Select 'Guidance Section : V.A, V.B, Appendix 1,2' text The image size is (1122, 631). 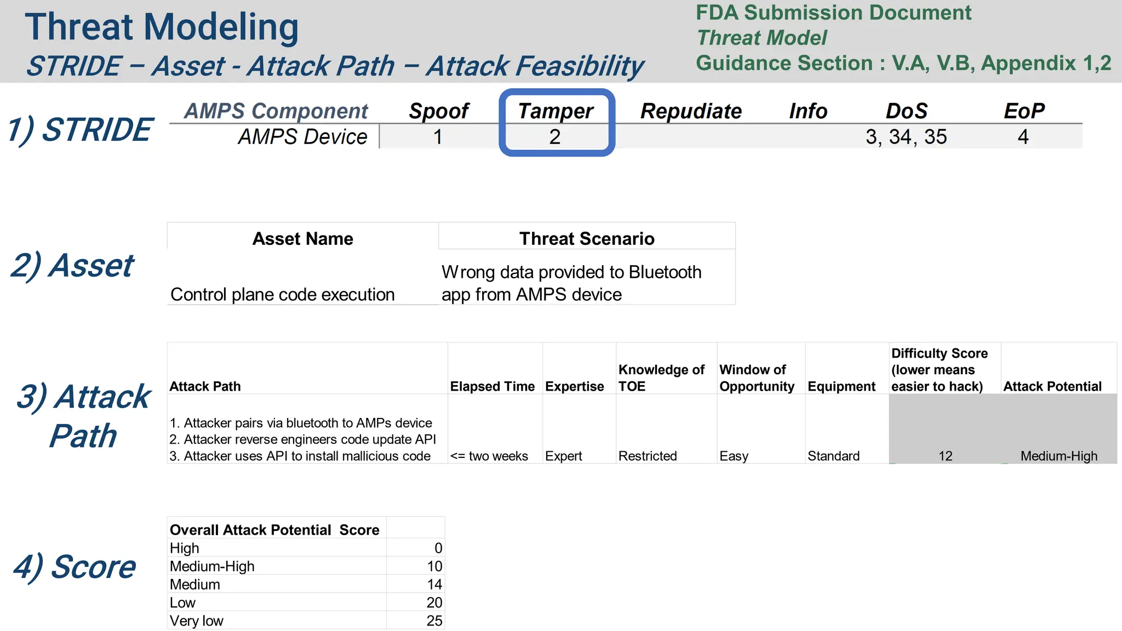[x=903, y=63]
